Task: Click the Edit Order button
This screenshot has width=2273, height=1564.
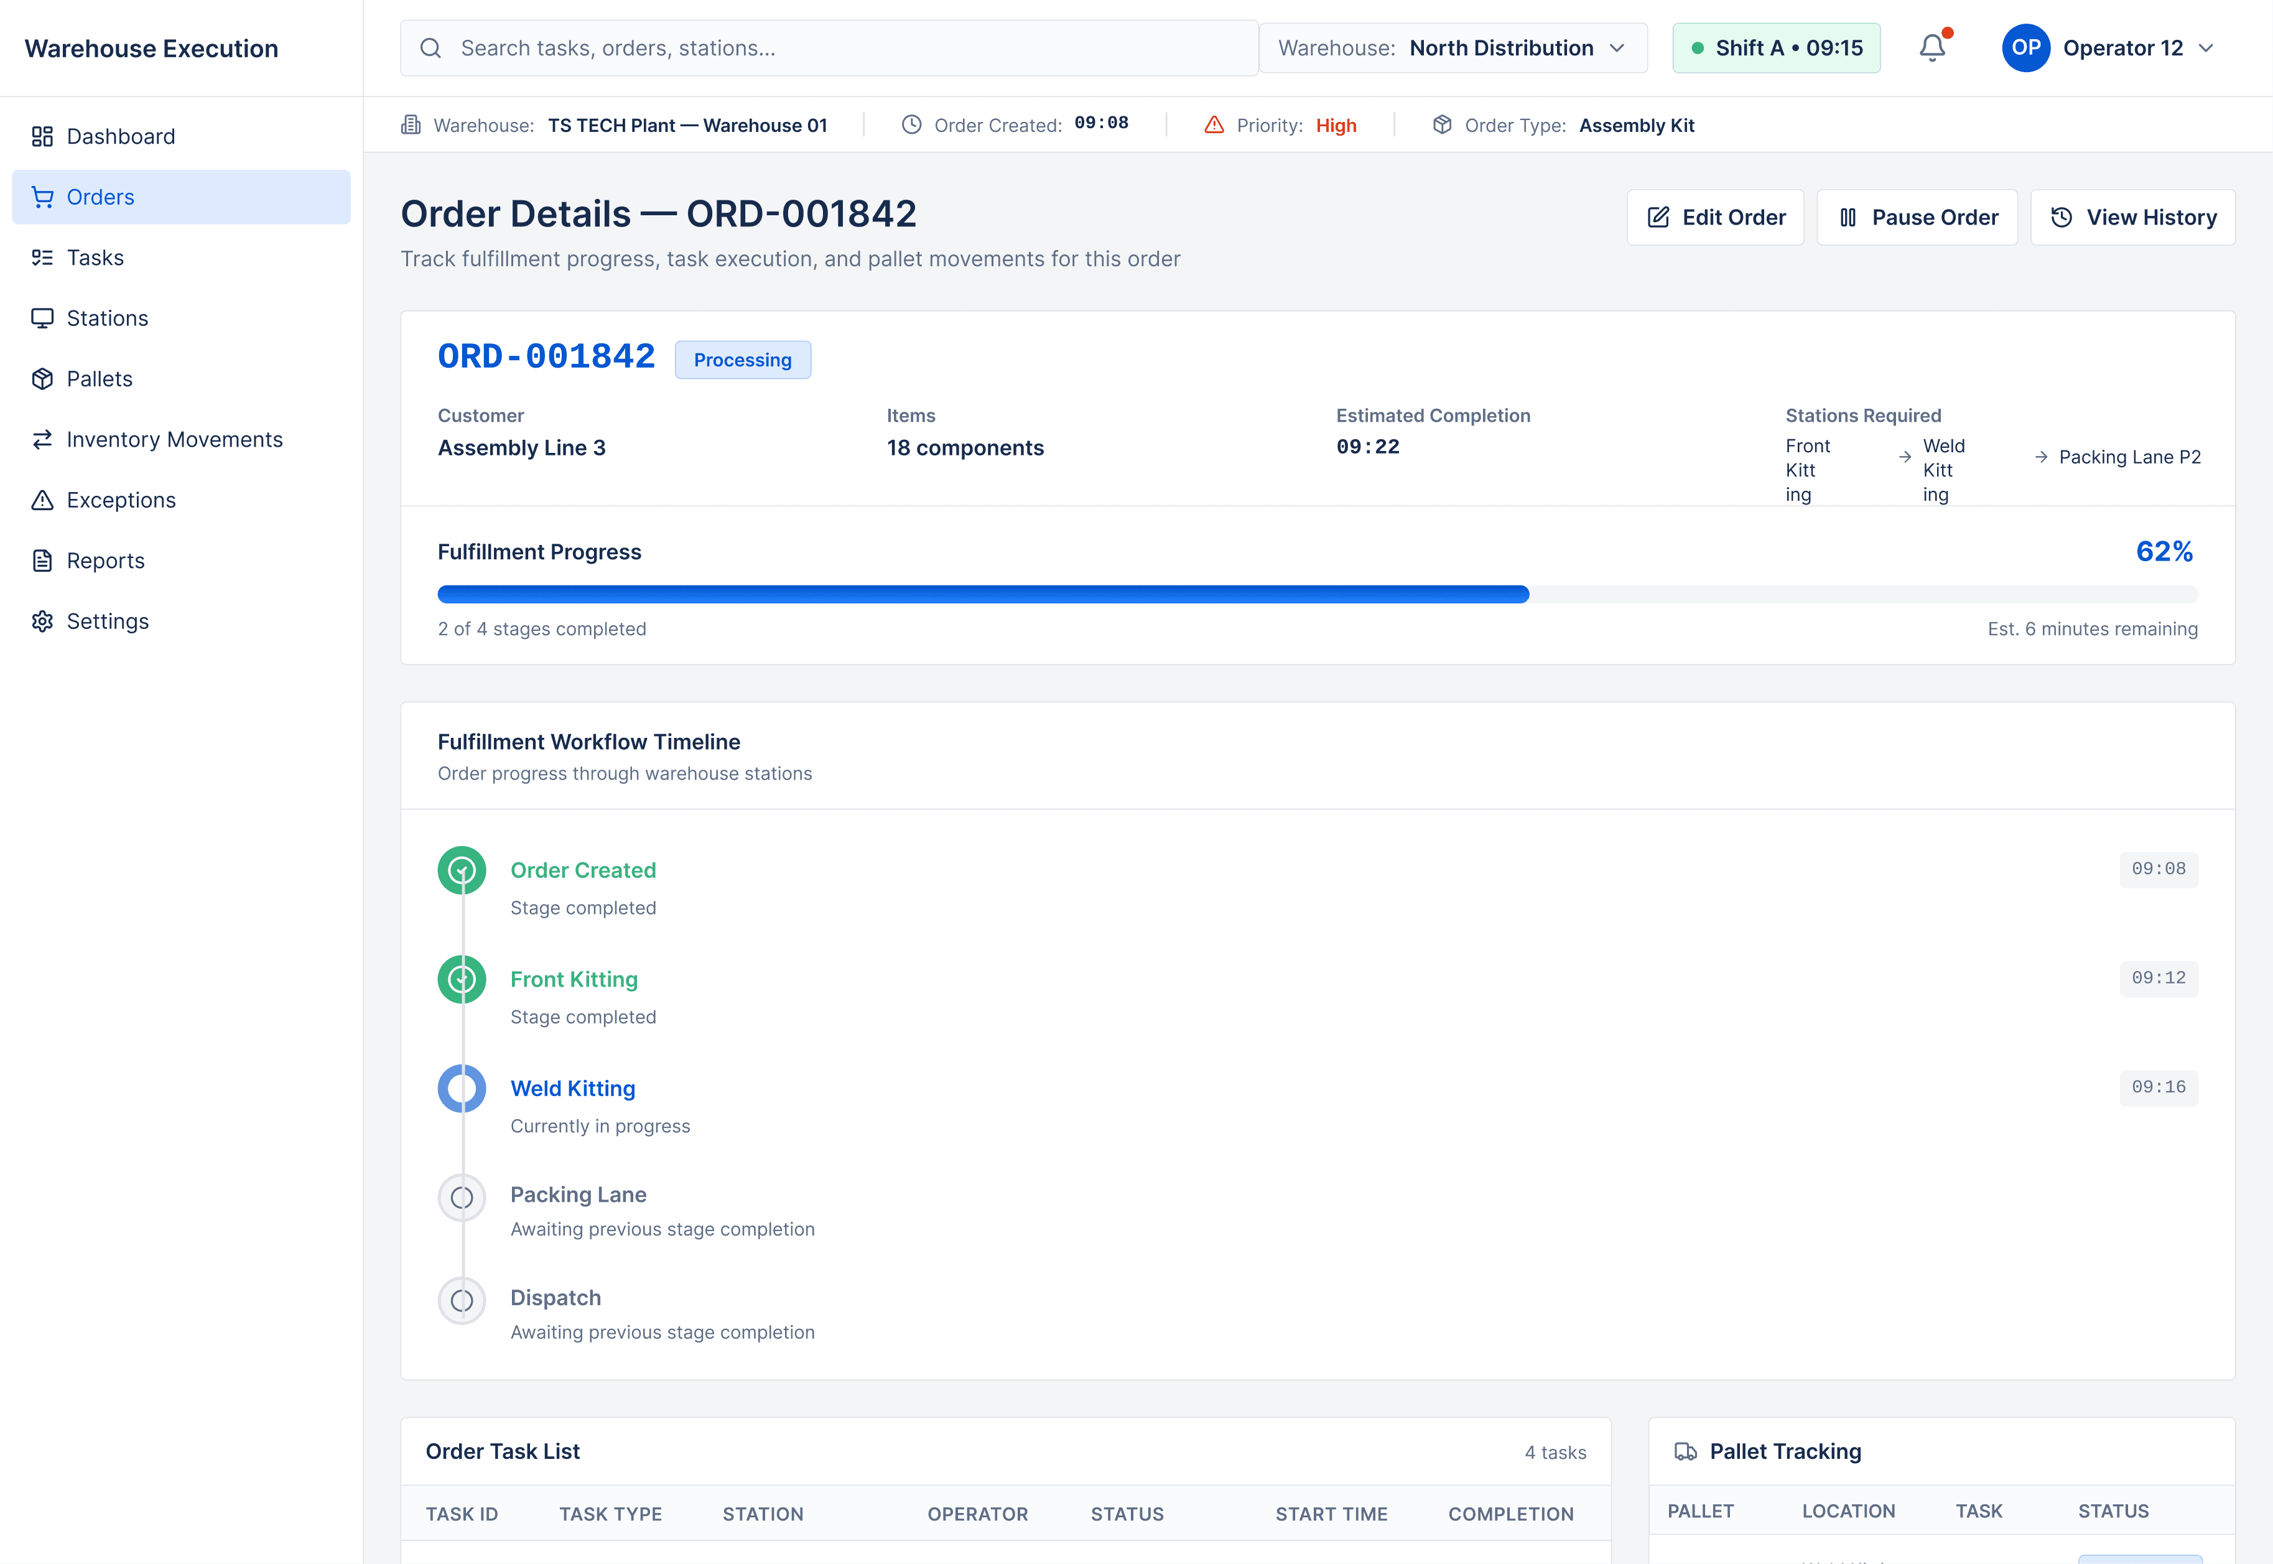Action: point(1714,216)
